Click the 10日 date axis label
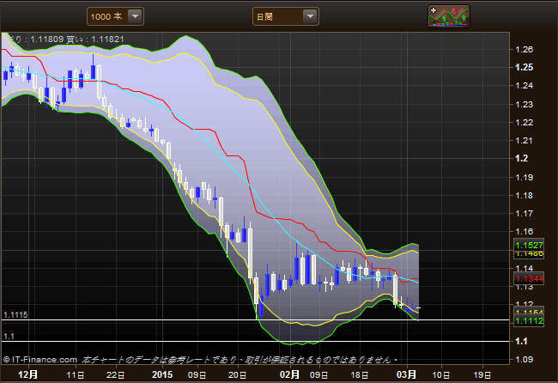558x383 pixels. click(x=441, y=374)
